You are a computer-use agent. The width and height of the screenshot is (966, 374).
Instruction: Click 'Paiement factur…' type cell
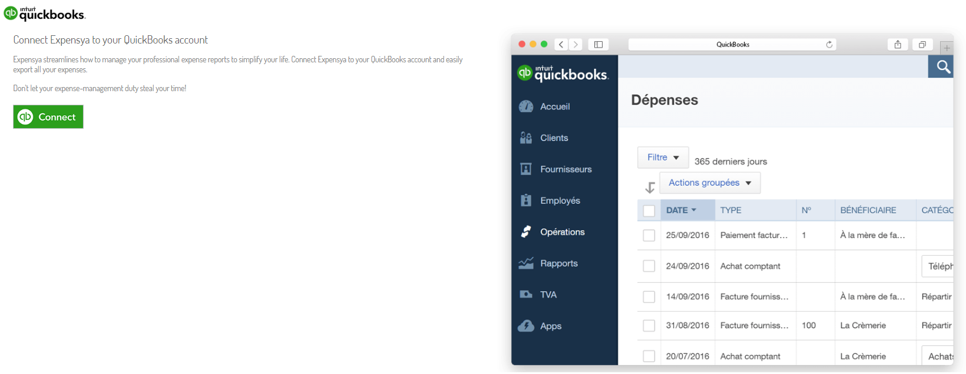point(754,235)
